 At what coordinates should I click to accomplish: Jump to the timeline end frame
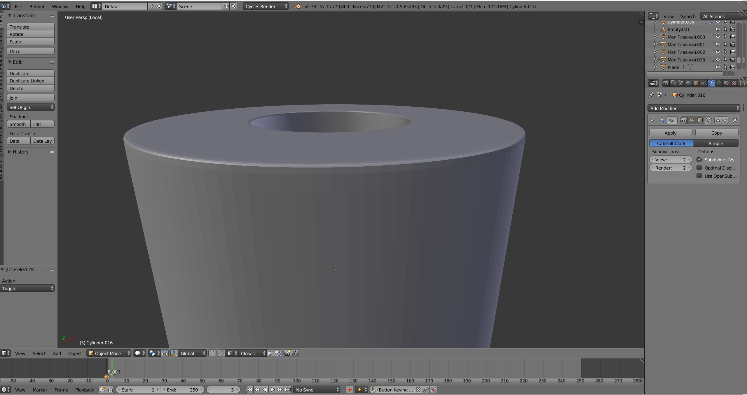click(x=288, y=390)
